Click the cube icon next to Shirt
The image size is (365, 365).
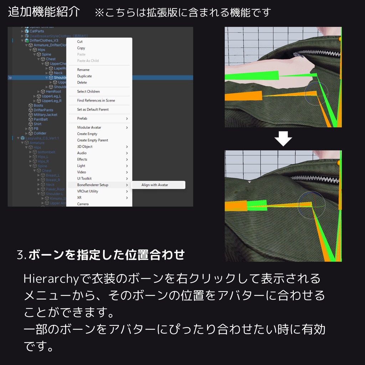click(31, 124)
